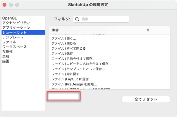Select the ファイル/PreDesign を開始... row

(x=109, y=84)
